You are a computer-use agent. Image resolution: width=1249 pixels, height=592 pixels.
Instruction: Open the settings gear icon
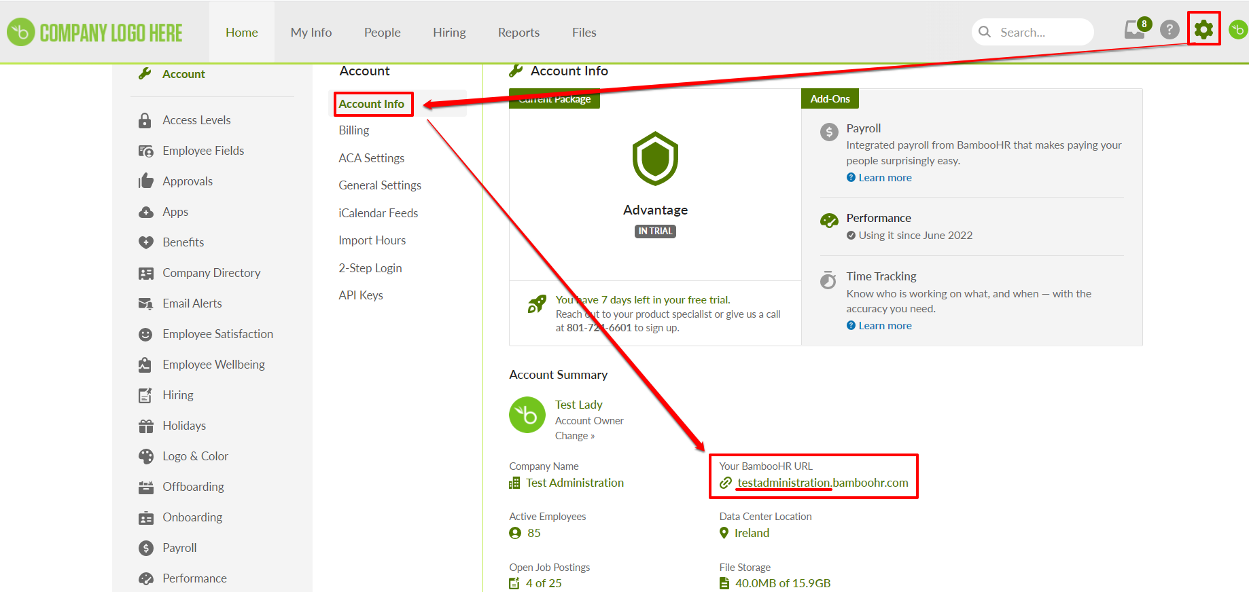tap(1203, 29)
